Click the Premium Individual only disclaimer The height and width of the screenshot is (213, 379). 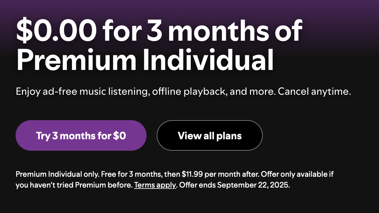point(57,174)
